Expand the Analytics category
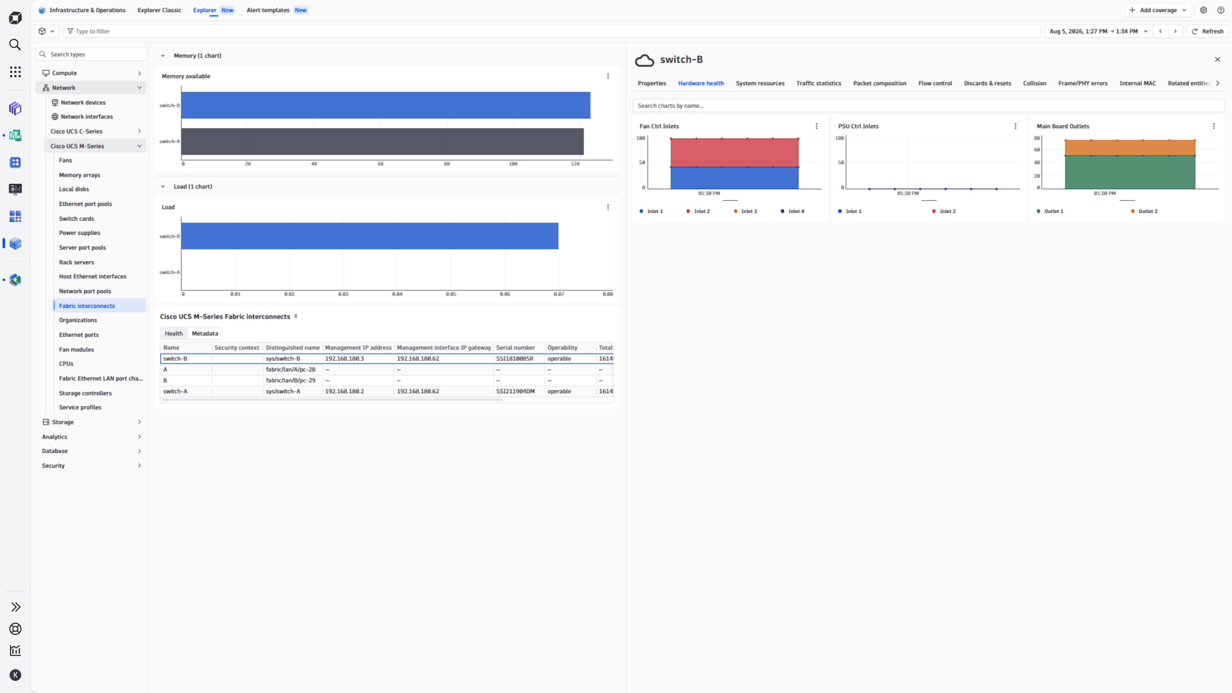Viewport: 1232px width, 693px height. click(139, 437)
